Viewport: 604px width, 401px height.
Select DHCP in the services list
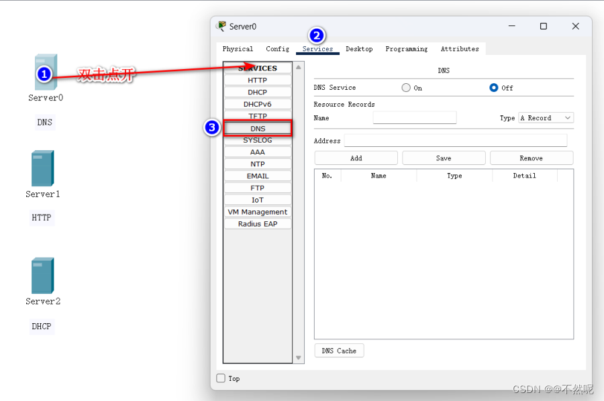[257, 93]
